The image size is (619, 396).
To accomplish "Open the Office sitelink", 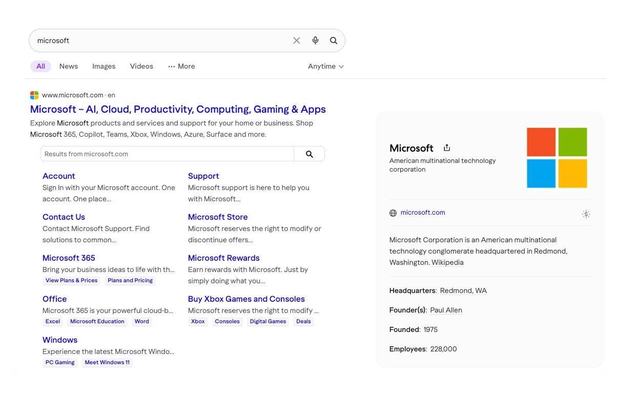I will coord(55,299).
